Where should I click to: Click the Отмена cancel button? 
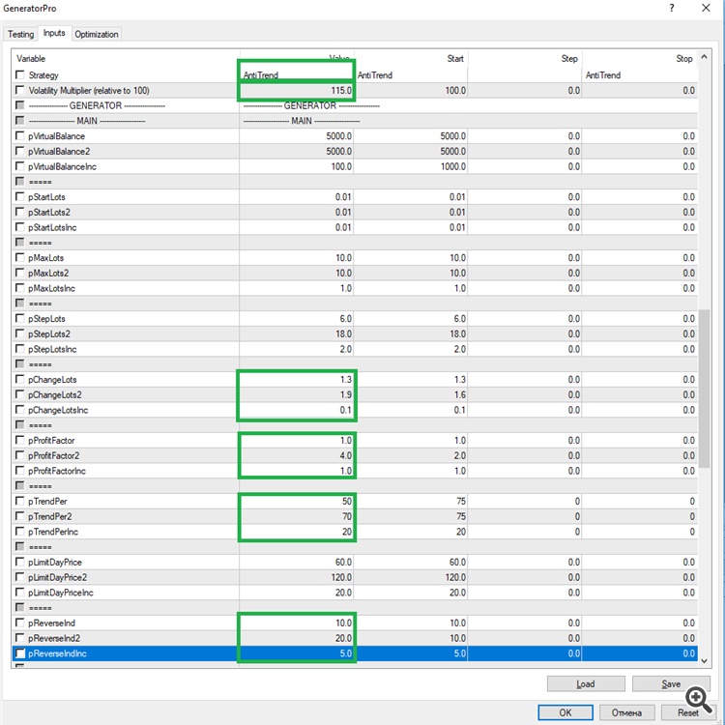[626, 712]
